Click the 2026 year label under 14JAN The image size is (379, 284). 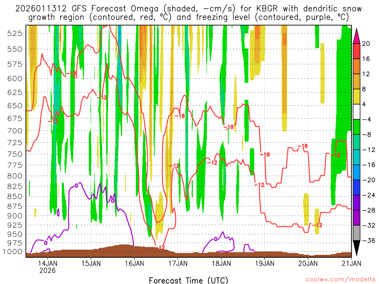(48, 270)
